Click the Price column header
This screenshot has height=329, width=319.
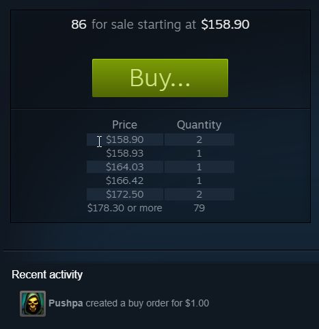124,124
